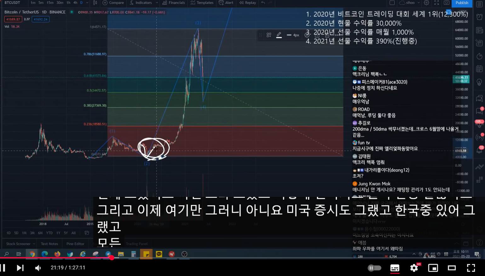This screenshot has height=276, width=485.
Task: Open the Alerts clock sidebar icon
Action: [x=479, y=17]
